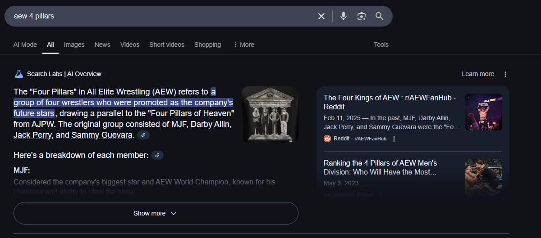Open options for Reddit source result
This screenshot has height=238, width=541.
click(394, 139)
